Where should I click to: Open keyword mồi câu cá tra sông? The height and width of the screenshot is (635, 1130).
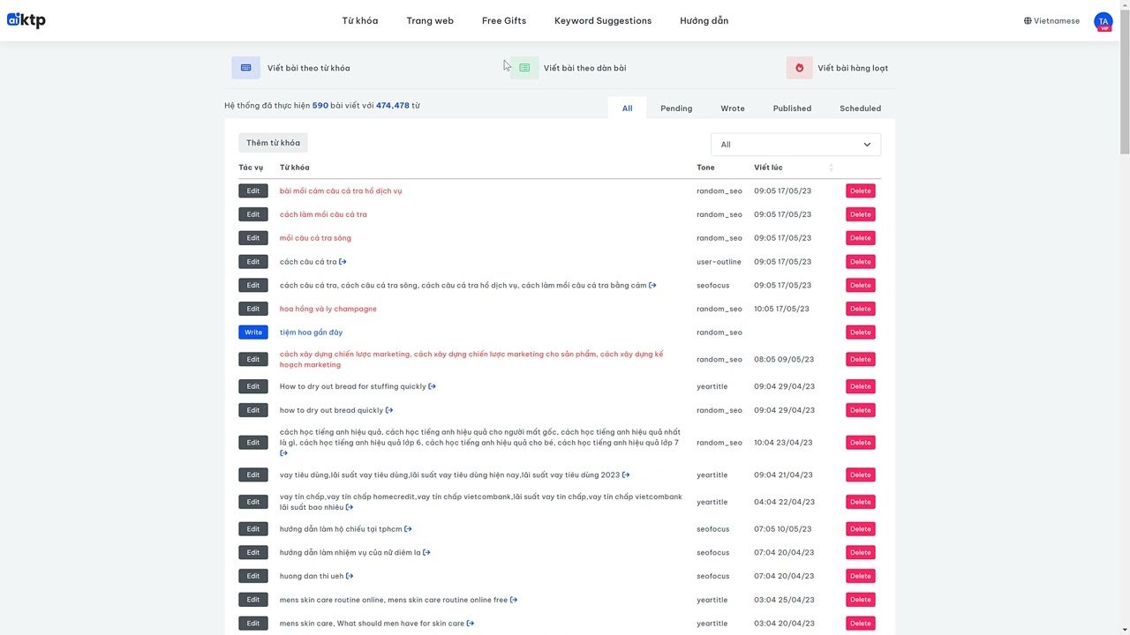pyautogui.click(x=315, y=238)
